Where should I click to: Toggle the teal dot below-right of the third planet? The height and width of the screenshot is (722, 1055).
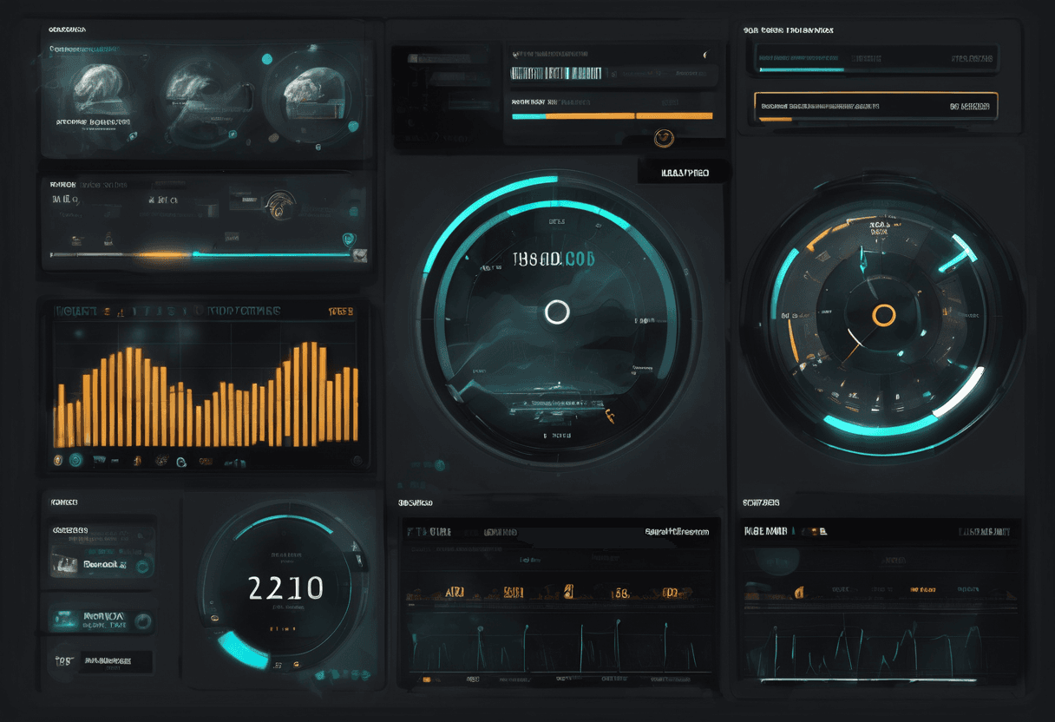click(353, 126)
